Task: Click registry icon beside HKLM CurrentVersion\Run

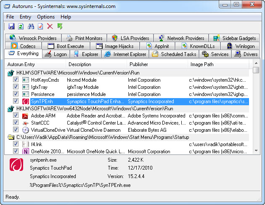Action: 11,73
